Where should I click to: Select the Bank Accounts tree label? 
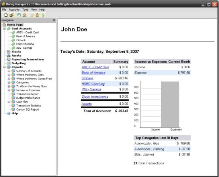click(x=22, y=29)
